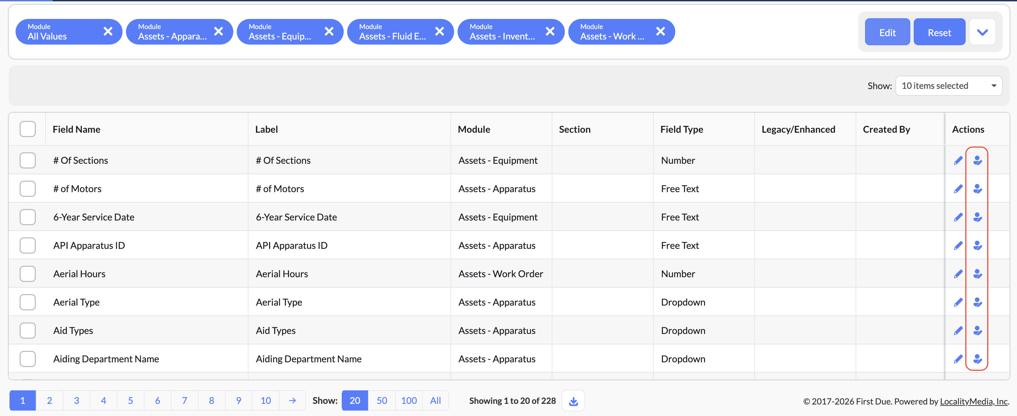The width and height of the screenshot is (1017, 416).
Task: Go to page 4
Action: click(x=103, y=400)
